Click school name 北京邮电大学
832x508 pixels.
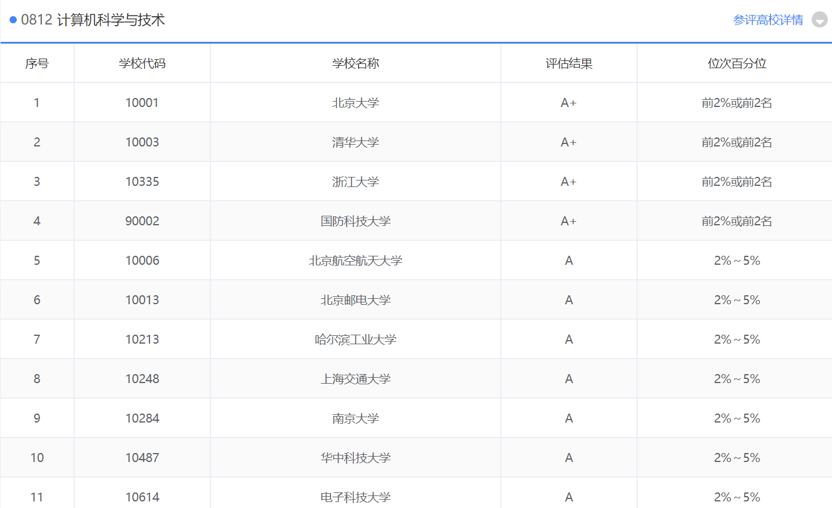click(x=356, y=300)
